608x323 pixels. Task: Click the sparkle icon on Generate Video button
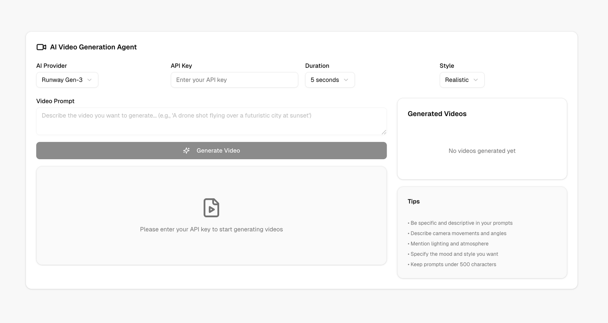[x=186, y=150]
